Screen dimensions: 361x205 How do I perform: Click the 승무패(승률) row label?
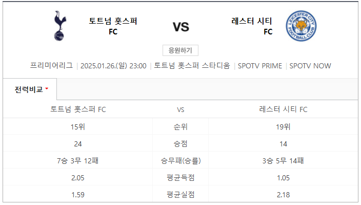pyautogui.click(x=180, y=161)
